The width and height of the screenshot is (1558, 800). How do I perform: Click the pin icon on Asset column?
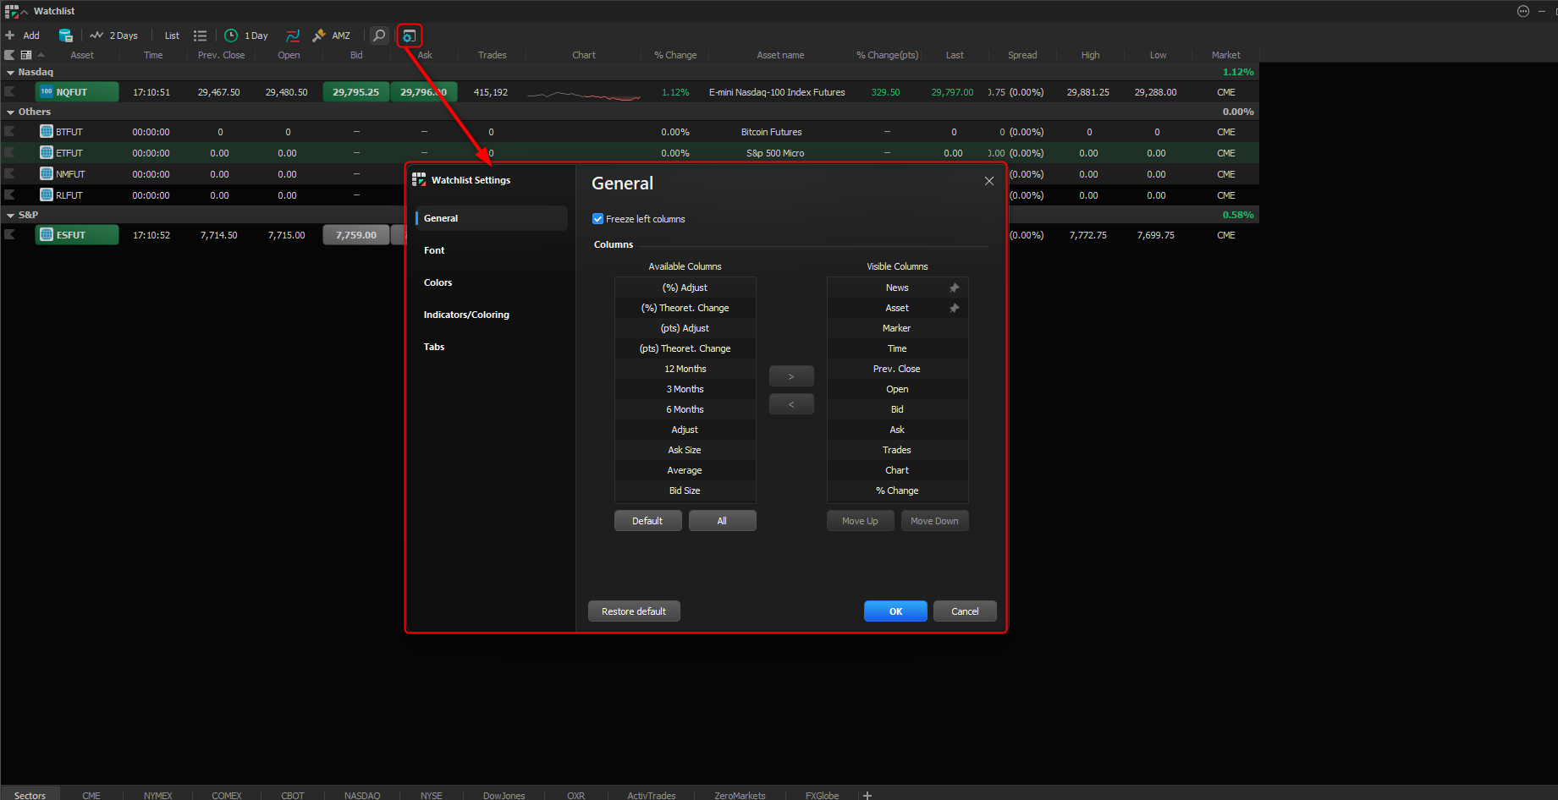point(955,308)
